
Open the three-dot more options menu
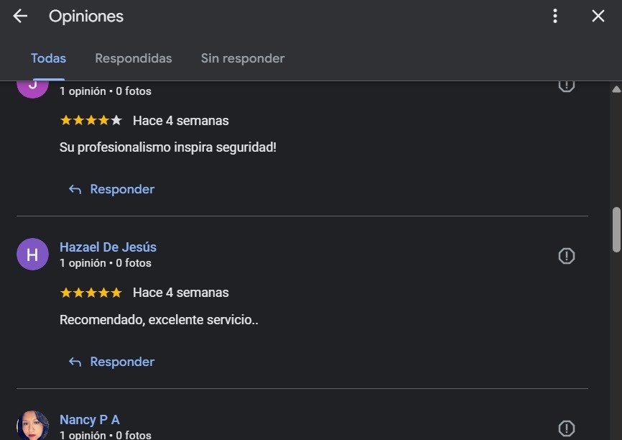click(x=555, y=16)
